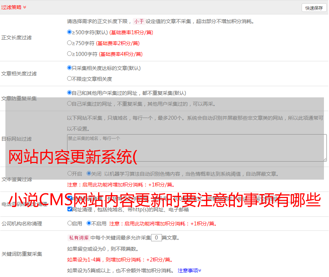Click red note 如果设为1-4篇 line
The image size is (329, 277).
click(x=120, y=260)
